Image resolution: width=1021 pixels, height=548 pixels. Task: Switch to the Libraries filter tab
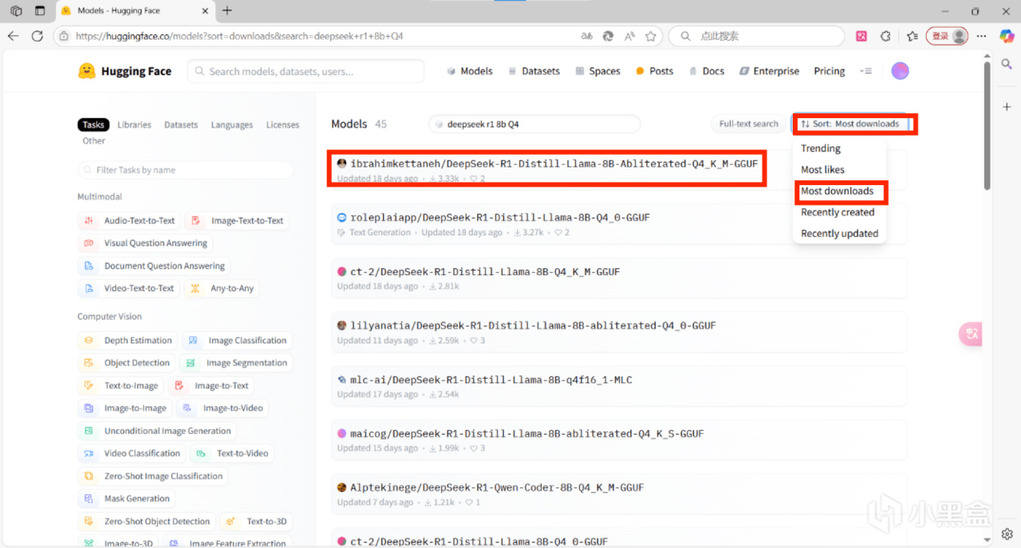click(134, 124)
